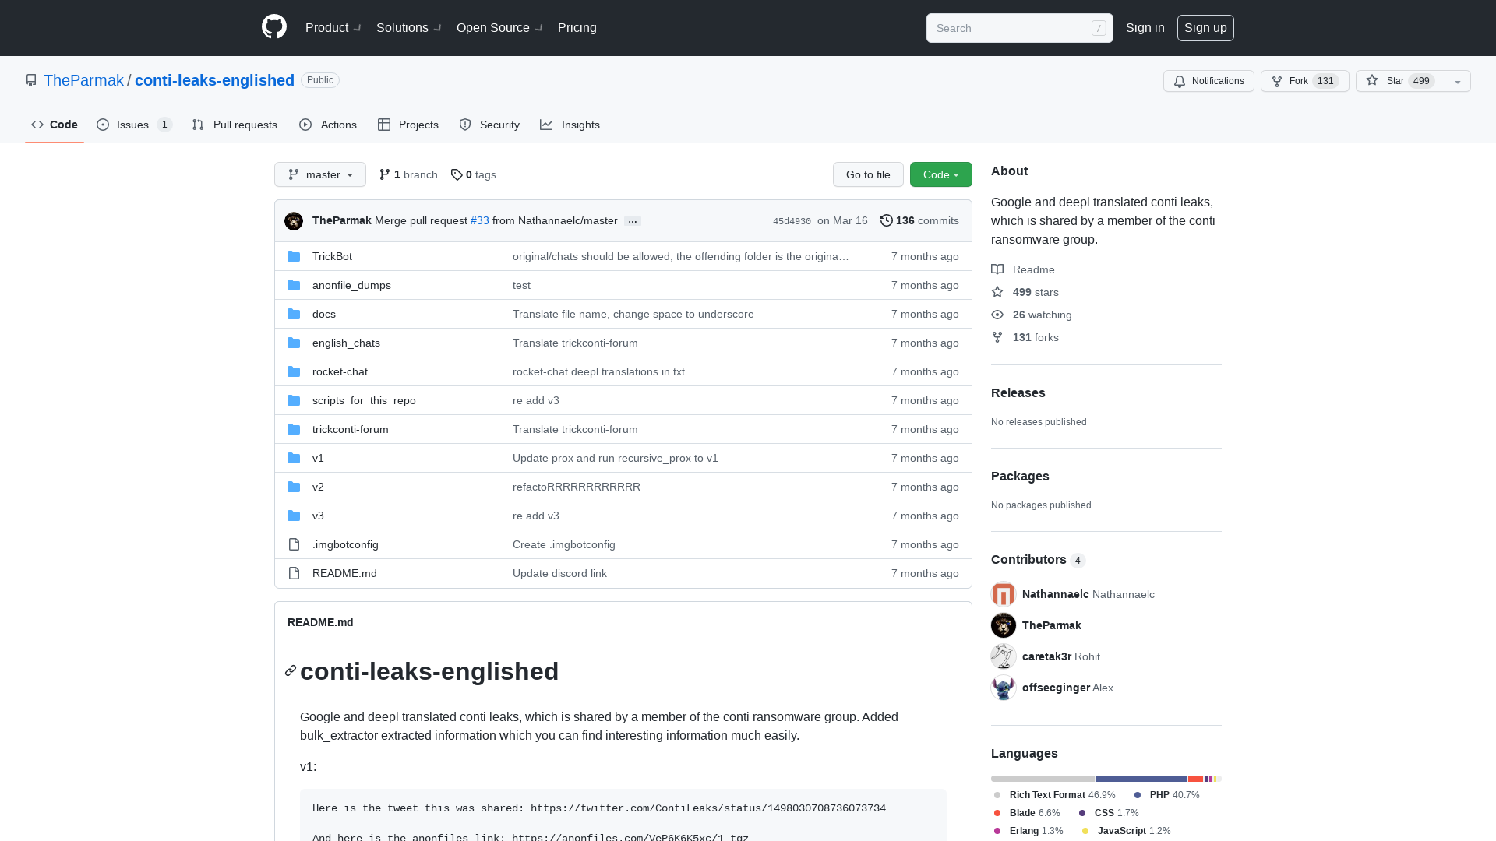
Task: Open TheParmak owner link
Action: [x=83, y=80]
